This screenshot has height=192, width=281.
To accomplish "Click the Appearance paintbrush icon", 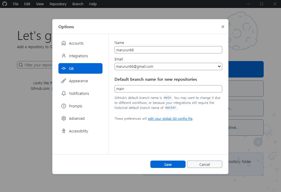I will tap(64, 81).
